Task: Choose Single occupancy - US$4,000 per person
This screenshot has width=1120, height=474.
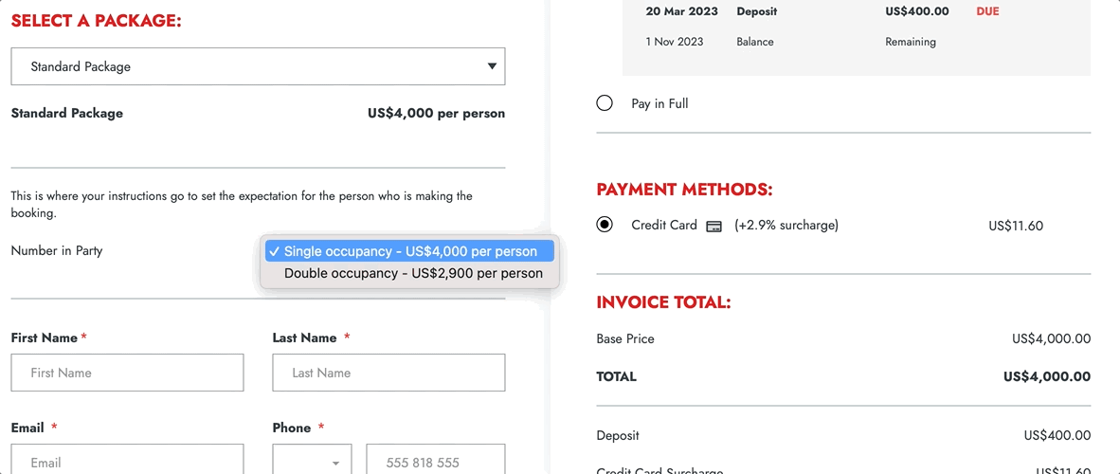Action: (x=410, y=251)
